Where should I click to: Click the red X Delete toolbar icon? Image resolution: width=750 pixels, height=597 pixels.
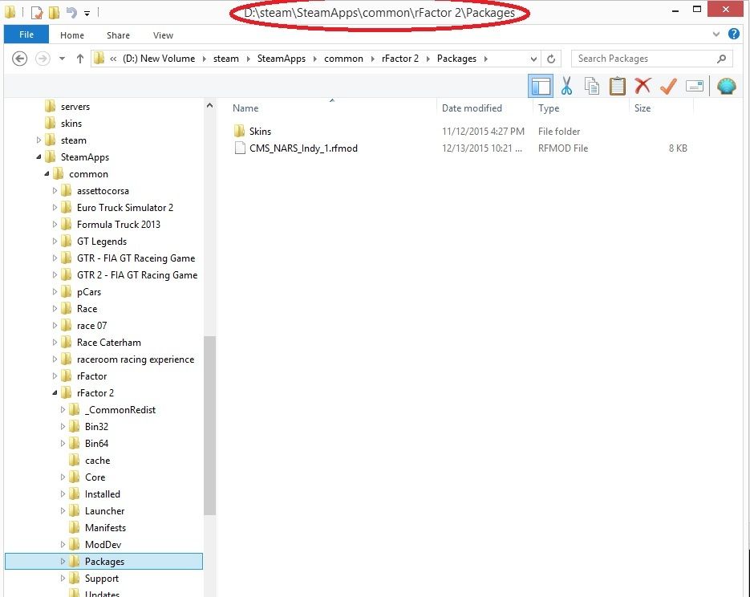point(643,86)
